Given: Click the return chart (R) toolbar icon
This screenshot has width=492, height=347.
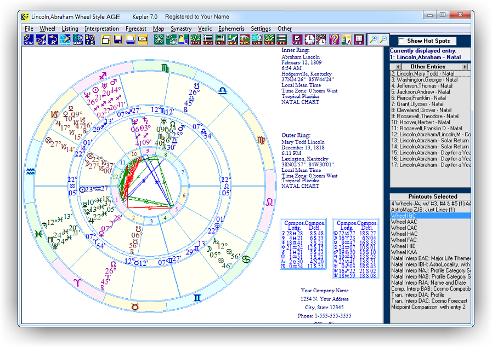Looking at the screenshot, I should (53, 40).
